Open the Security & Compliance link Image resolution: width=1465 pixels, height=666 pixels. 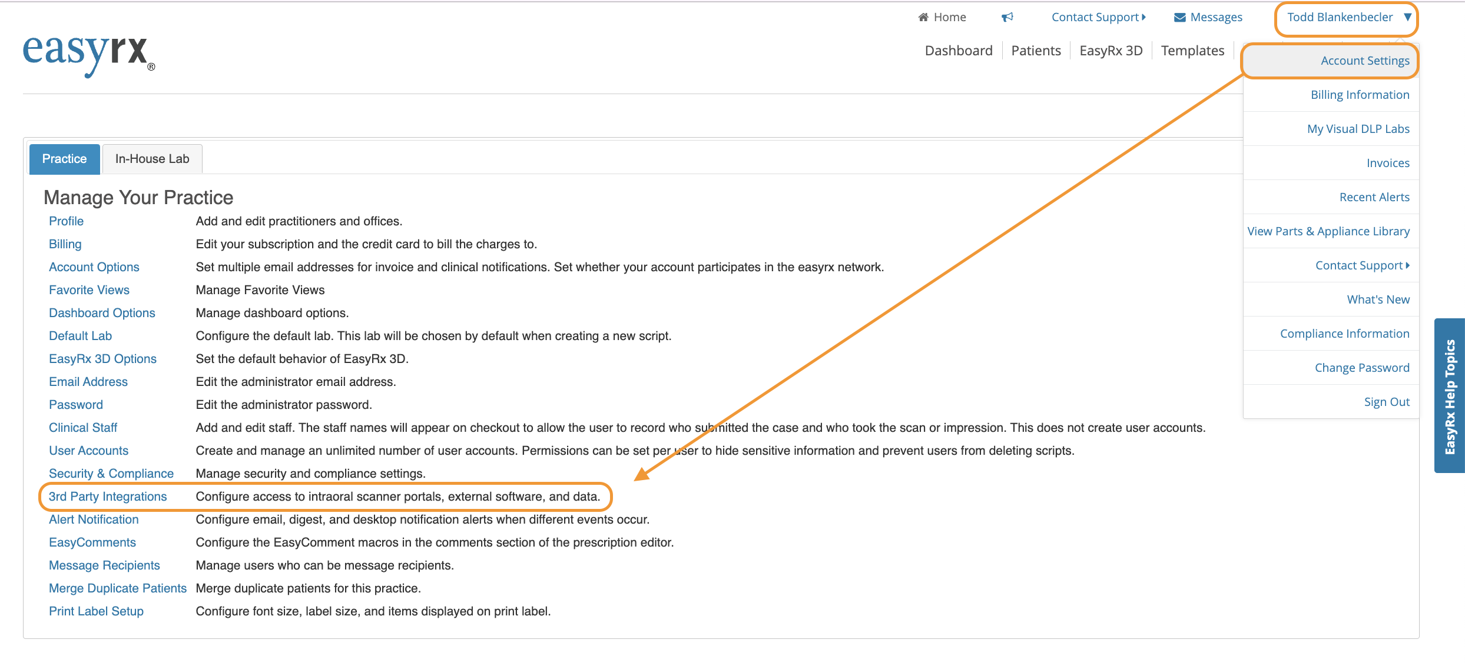click(111, 474)
